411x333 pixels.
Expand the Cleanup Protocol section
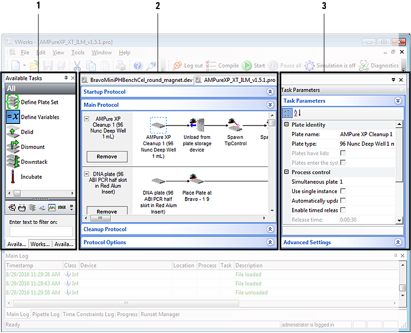click(x=270, y=229)
